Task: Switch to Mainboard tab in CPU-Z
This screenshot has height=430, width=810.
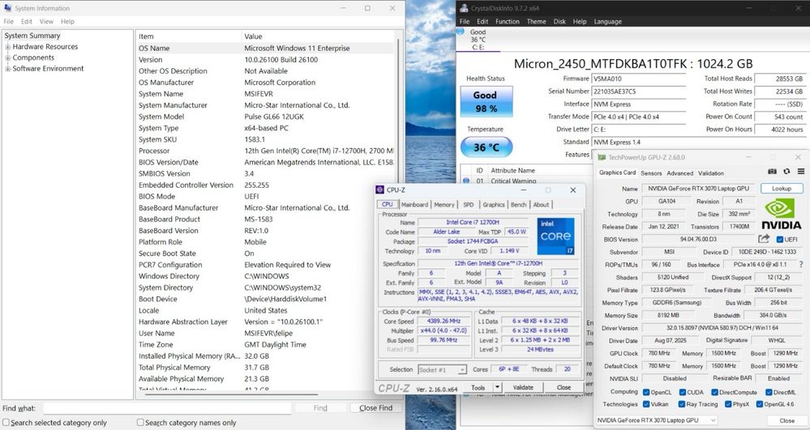Action: pyautogui.click(x=415, y=204)
